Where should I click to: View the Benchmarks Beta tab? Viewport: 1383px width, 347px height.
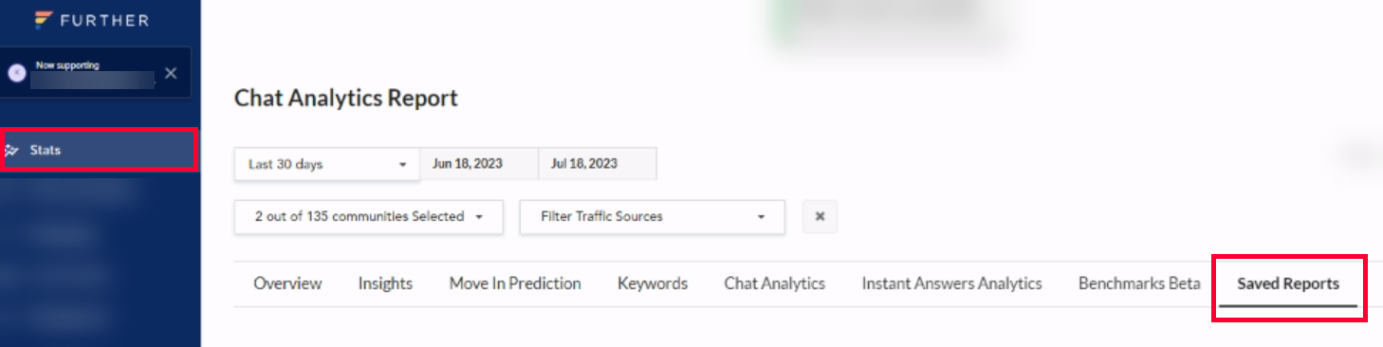coord(1139,283)
